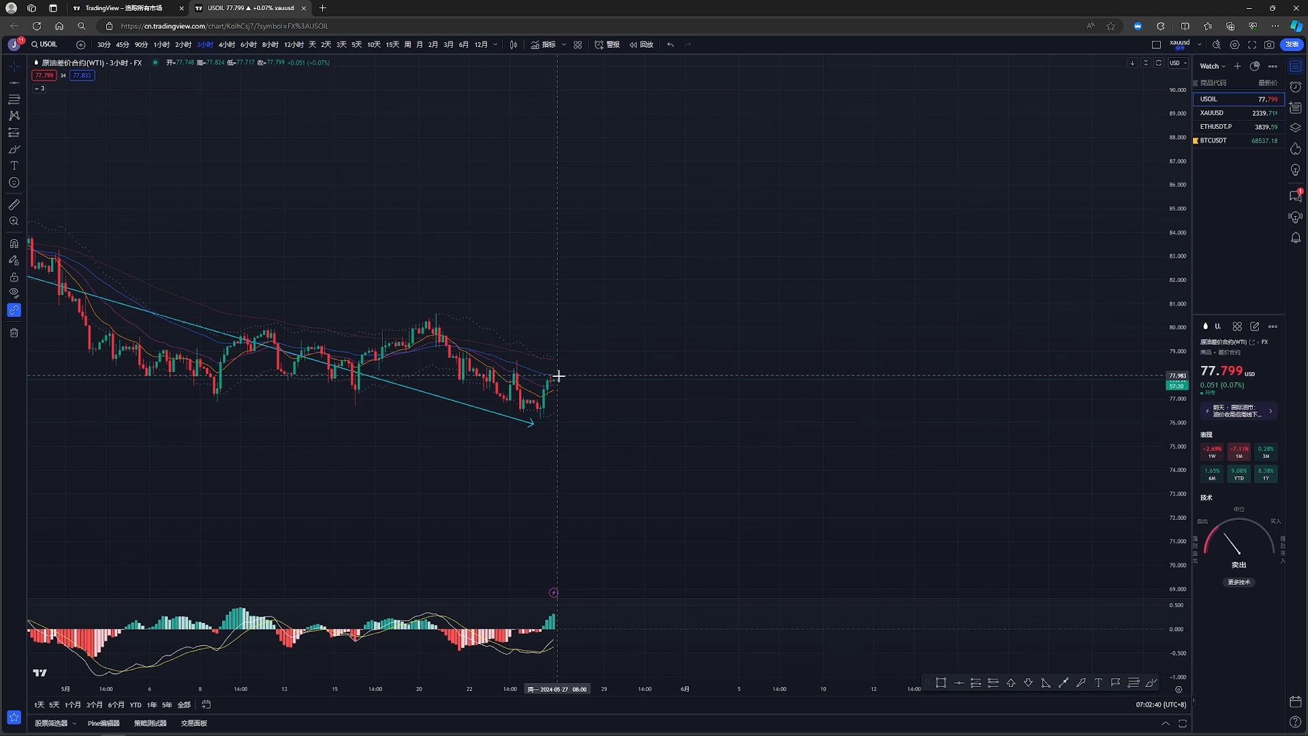Open the USD currency dropdown

click(1178, 63)
